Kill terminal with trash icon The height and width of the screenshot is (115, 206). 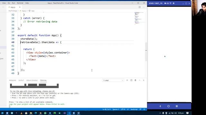coord(135,80)
